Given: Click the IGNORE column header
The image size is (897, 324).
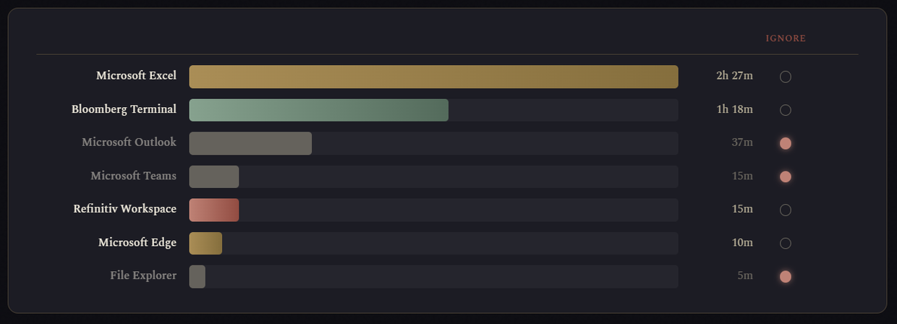Looking at the screenshot, I should tap(786, 38).
